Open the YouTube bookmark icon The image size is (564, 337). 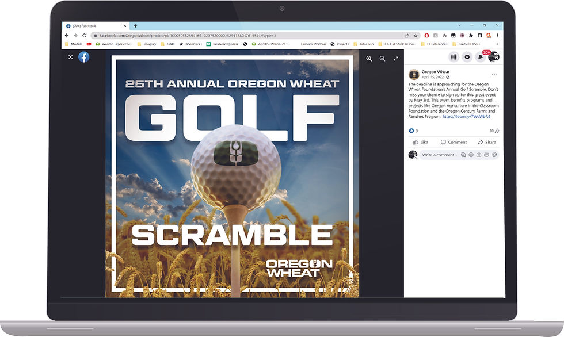[x=89, y=44]
